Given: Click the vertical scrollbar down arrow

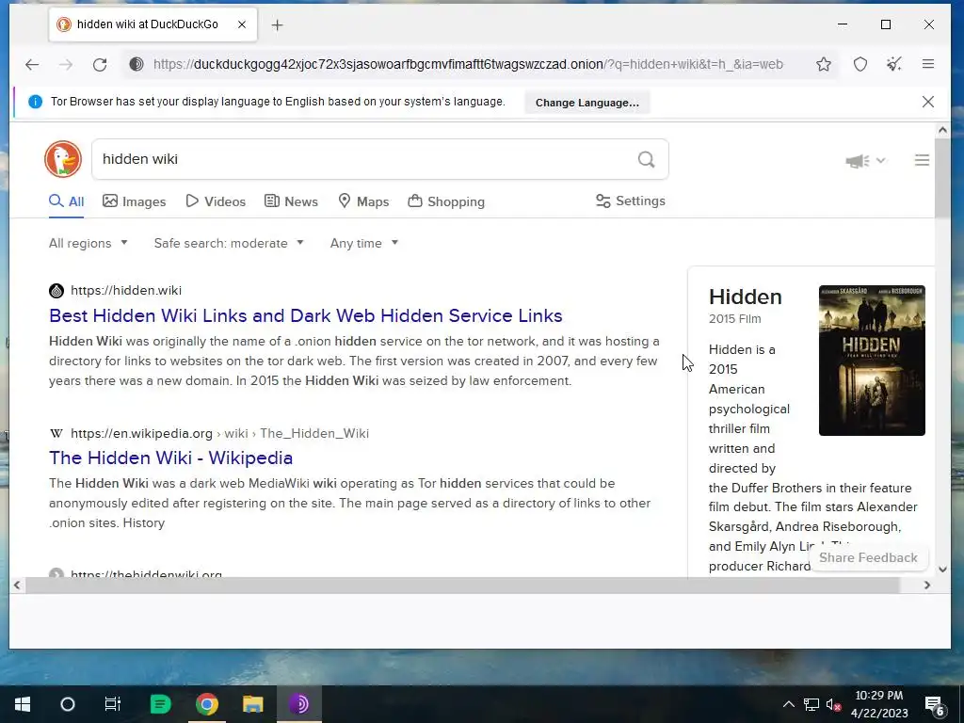Looking at the screenshot, I should click(x=942, y=570).
